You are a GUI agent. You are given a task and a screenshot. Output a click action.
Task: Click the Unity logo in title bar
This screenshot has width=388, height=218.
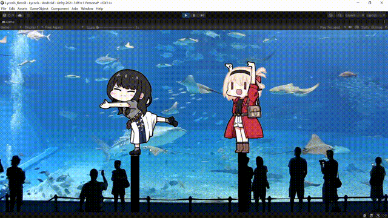tap(2, 3)
